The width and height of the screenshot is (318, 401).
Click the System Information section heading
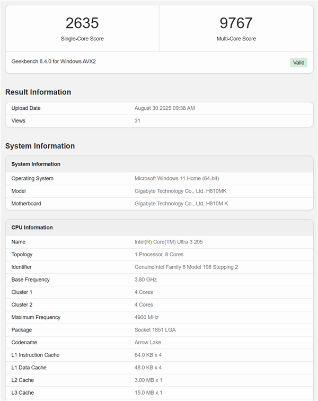pyautogui.click(x=40, y=146)
